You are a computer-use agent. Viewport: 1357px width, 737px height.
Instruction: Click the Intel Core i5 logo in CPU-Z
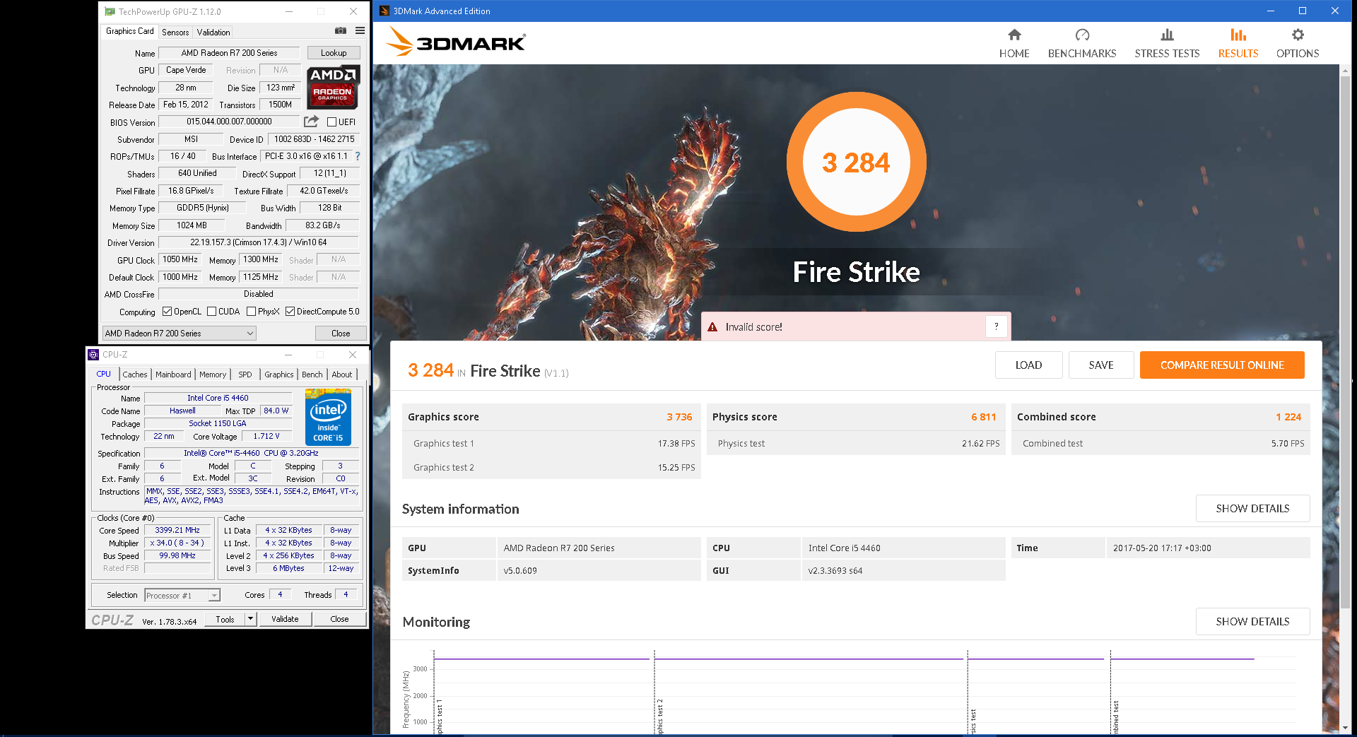coord(328,418)
